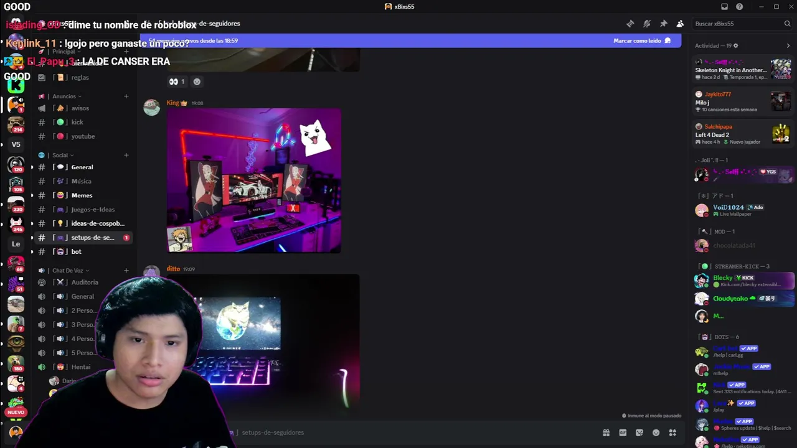Open pinned messages pin icon
797x448 pixels.
664,24
